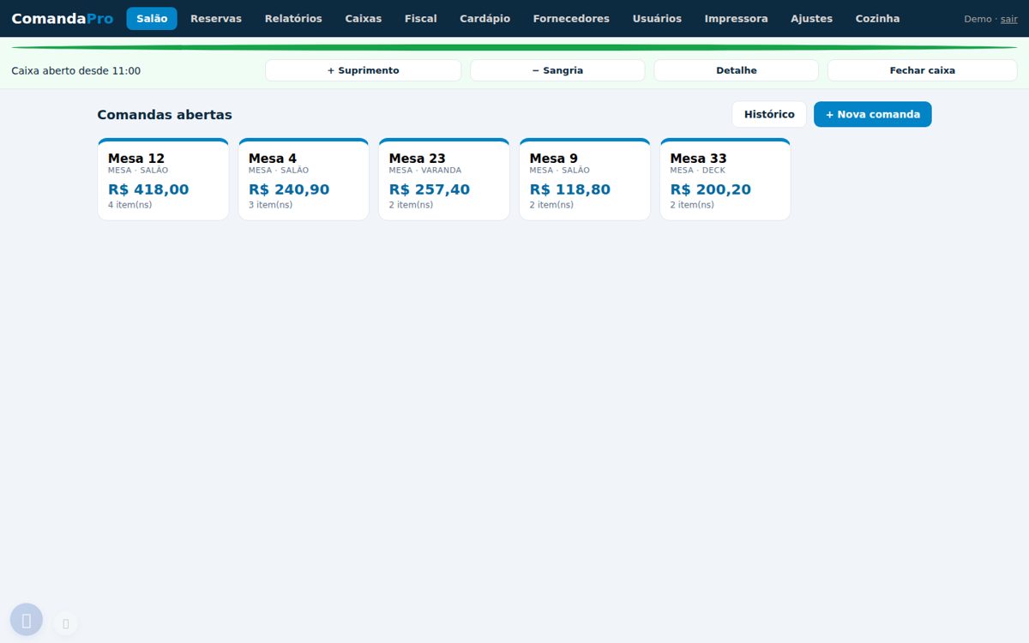Image resolution: width=1029 pixels, height=643 pixels.
Task: Open the Mesa 33 Deck comanda card
Action: click(725, 179)
